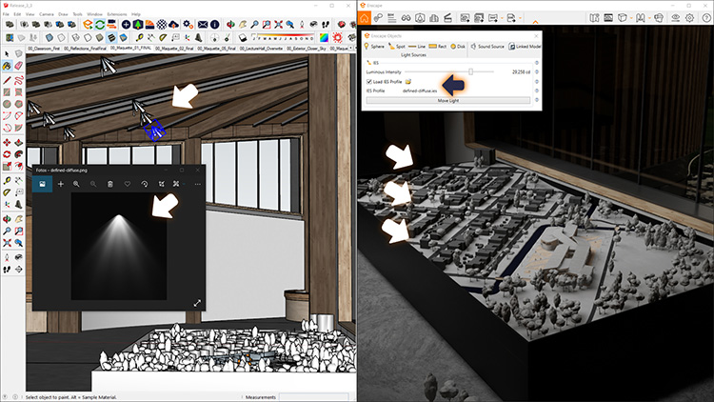Screen dimensions: 714x402
Task: Expand the Enscape toolbar collapse chevron
Action: (535, 21)
